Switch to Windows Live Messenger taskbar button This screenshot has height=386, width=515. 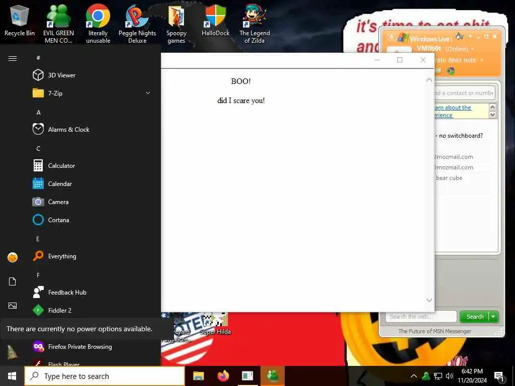click(x=273, y=376)
